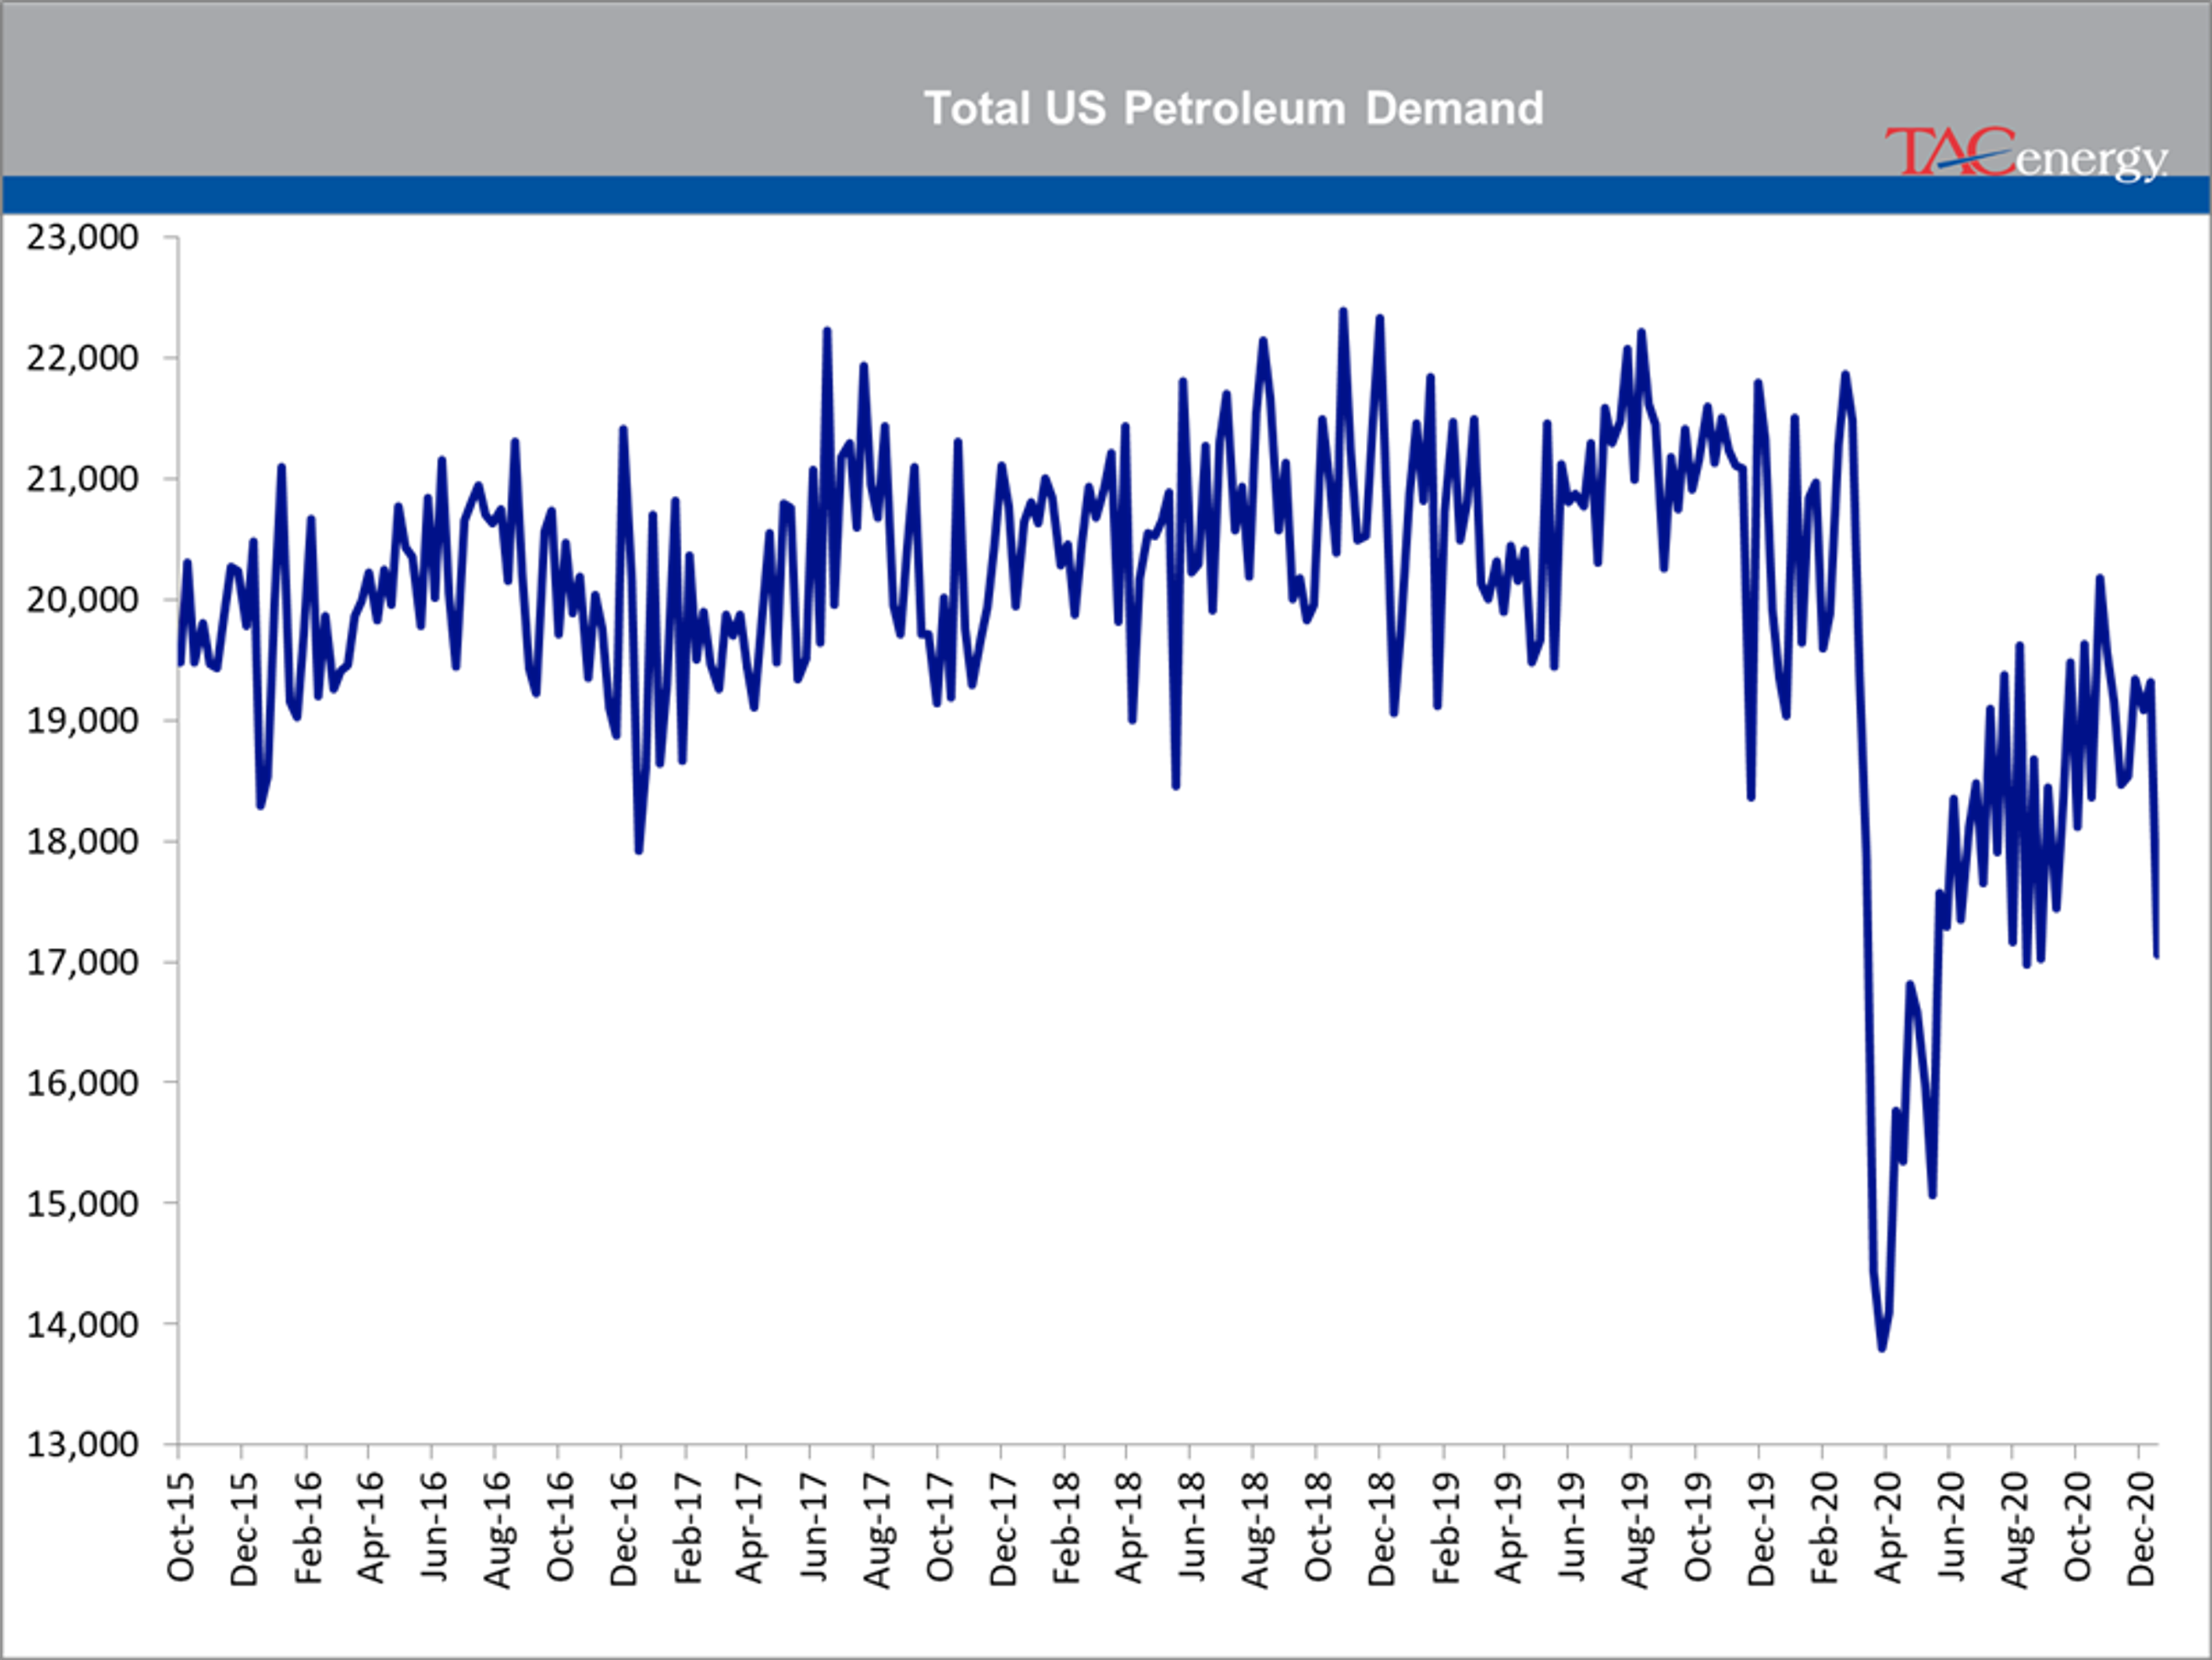Click the Jun-18 x-axis label
The width and height of the screenshot is (2212, 1660).
point(1192,1526)
